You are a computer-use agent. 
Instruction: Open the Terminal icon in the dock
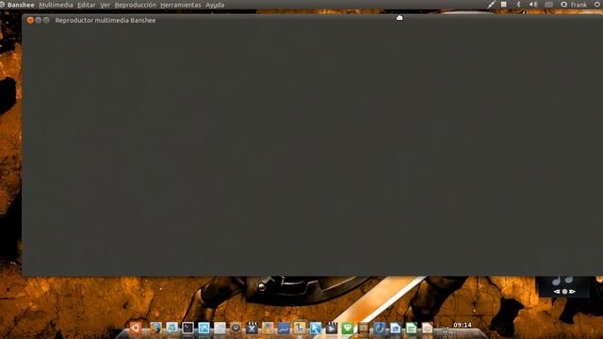(187, 328)
